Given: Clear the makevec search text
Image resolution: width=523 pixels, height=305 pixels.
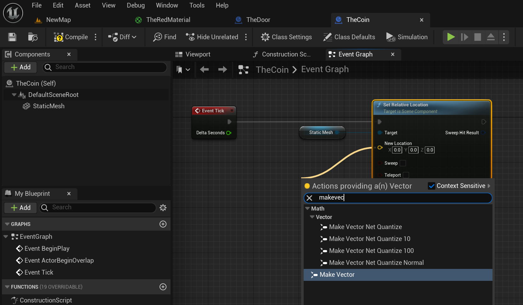Looking at the screenshot, I should [x=309, y=198].
